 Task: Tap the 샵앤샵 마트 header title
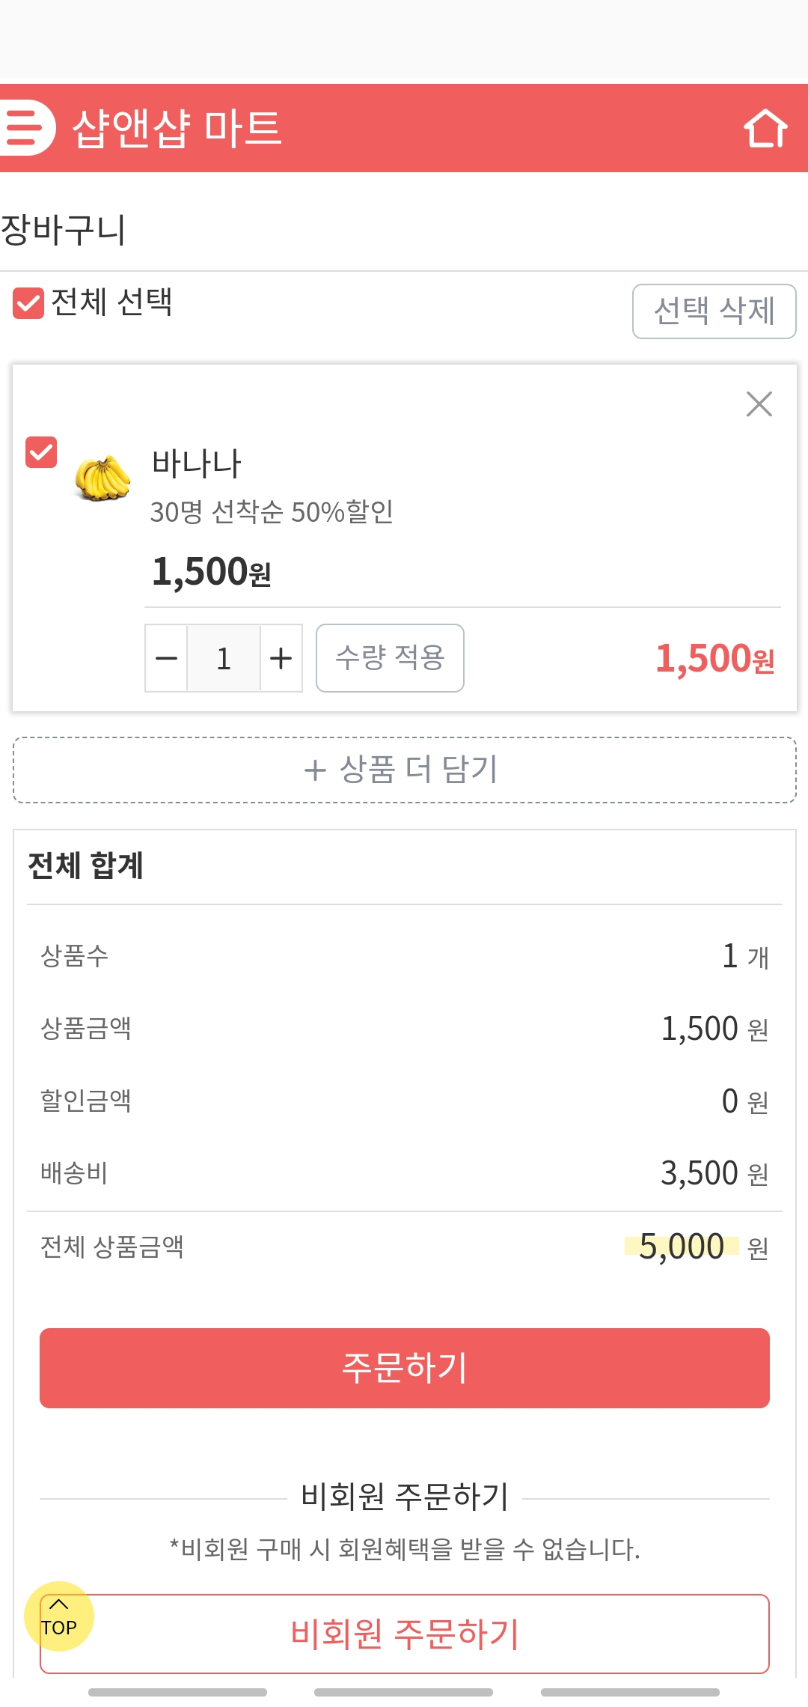point(177,128)
